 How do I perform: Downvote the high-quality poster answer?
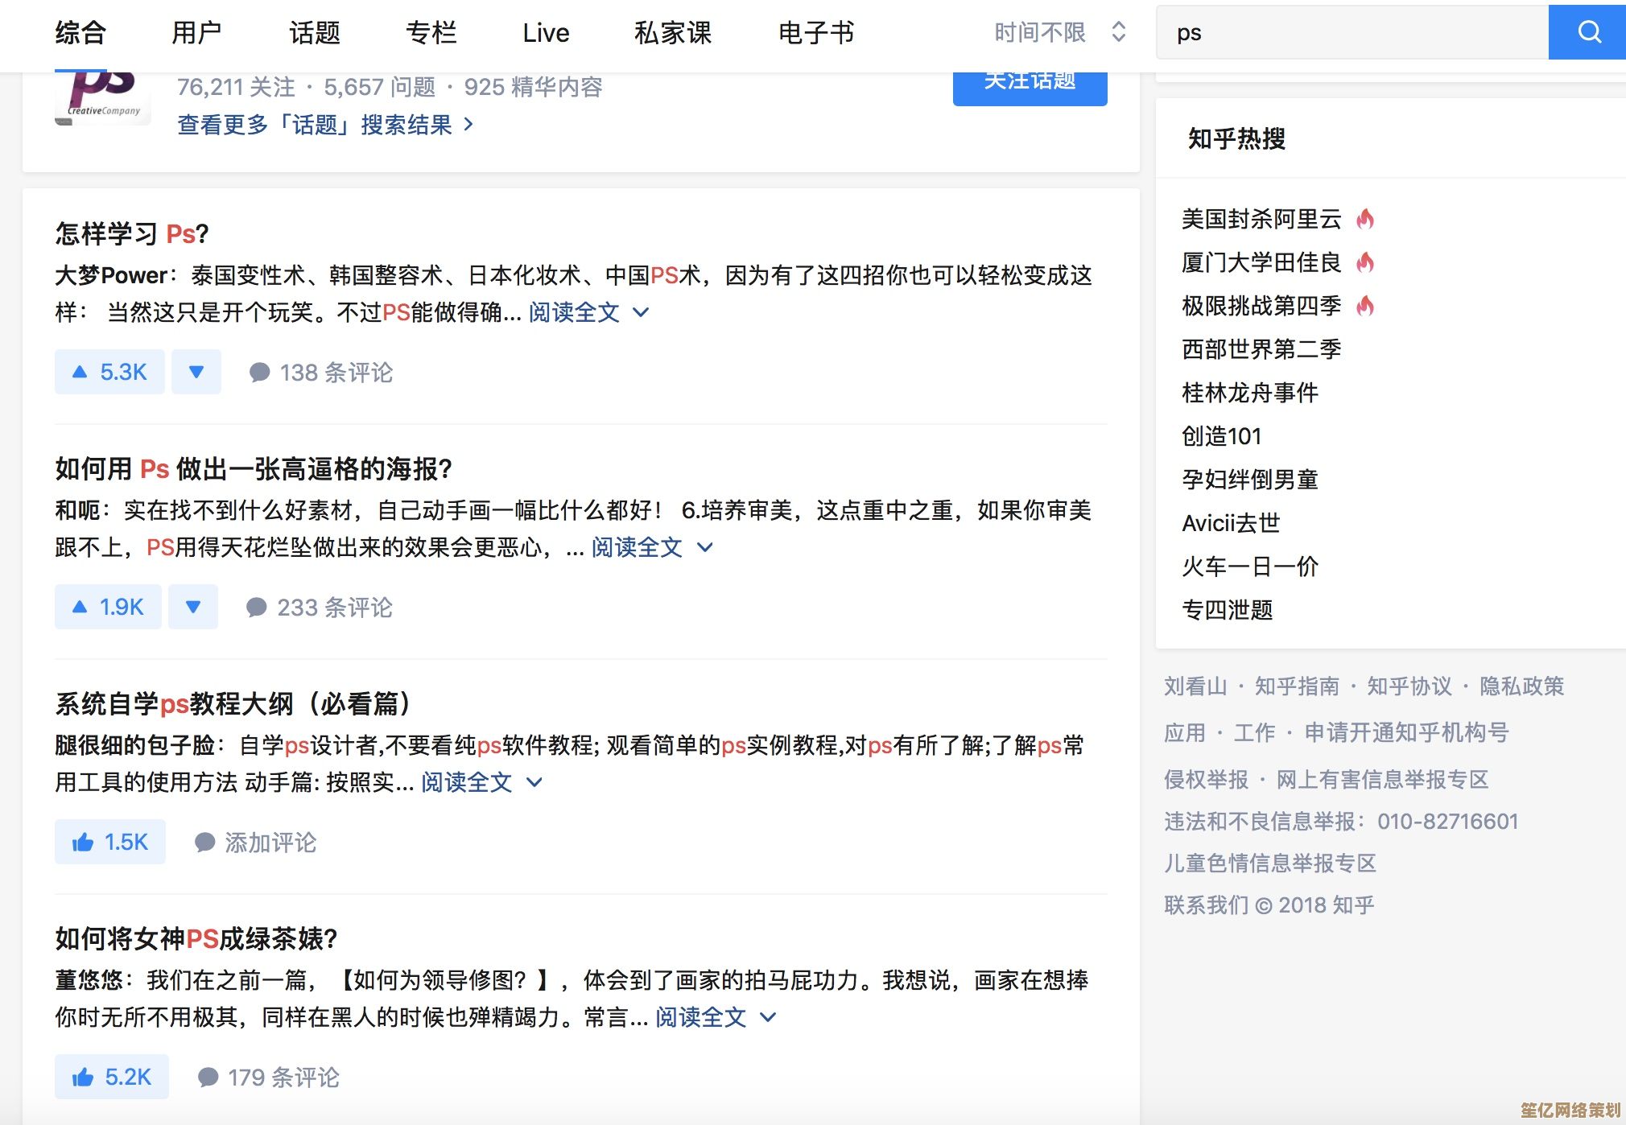tap(193, 607)
